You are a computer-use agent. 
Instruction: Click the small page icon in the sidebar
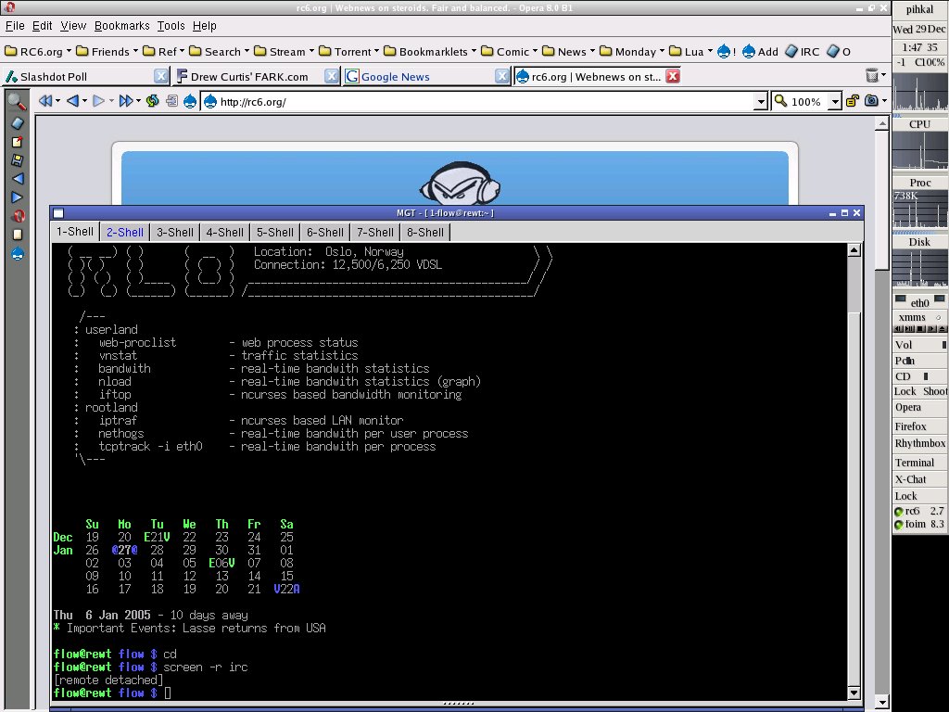pos(18,235)
